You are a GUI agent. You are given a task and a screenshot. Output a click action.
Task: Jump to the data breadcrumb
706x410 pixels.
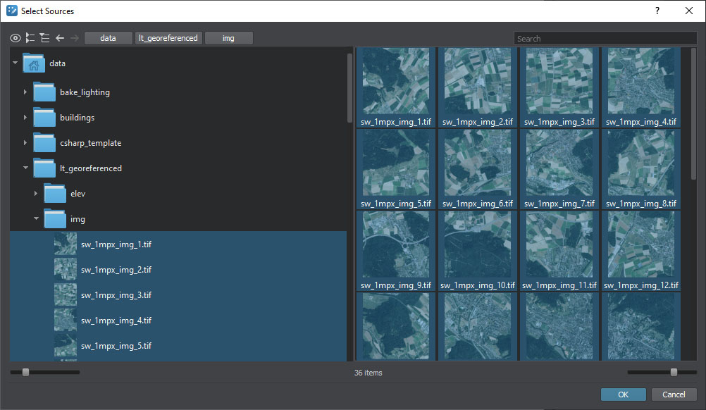pyautogui.click(x=108, y=38)
